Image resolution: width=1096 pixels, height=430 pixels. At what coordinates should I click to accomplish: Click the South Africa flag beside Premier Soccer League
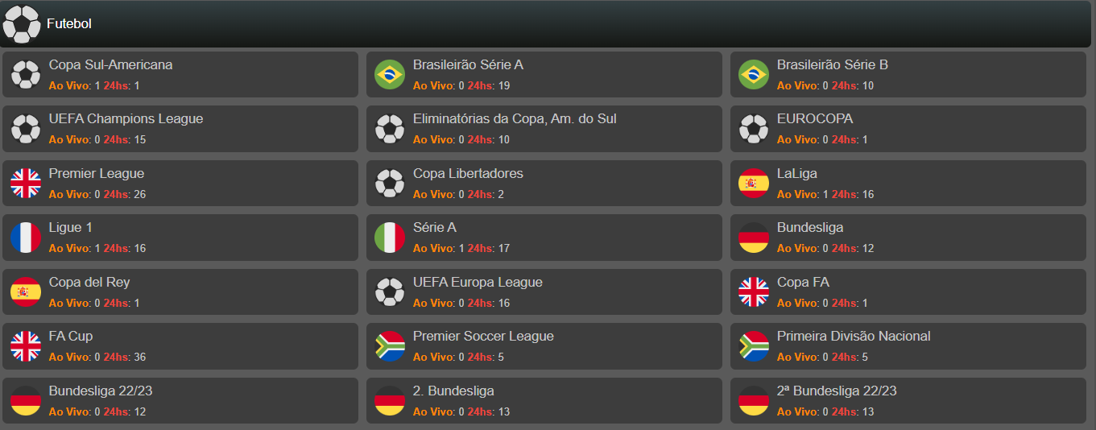(x=390, y=346)
